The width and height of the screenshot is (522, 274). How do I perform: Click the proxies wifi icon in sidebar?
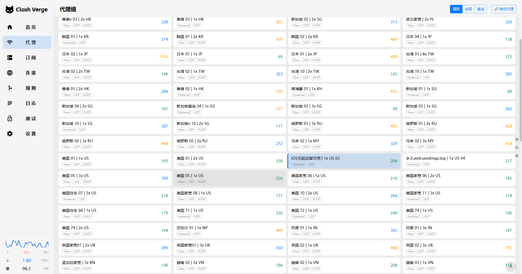(x=10, y=42)
